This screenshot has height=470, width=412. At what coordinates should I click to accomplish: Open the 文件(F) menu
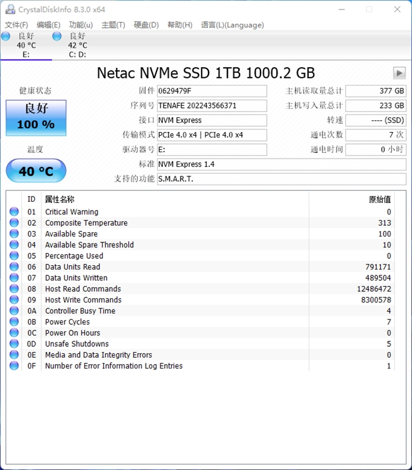(x=16, y=25)
